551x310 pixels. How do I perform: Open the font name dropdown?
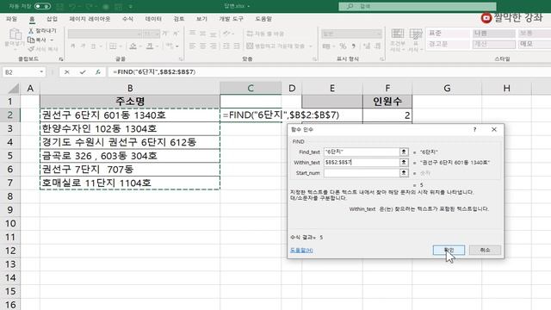139,34
